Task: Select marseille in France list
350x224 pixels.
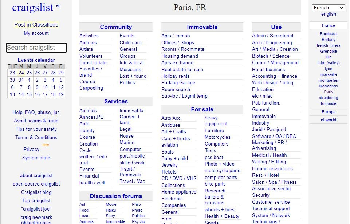Action: pyautogui.click(x=329, y=74)
